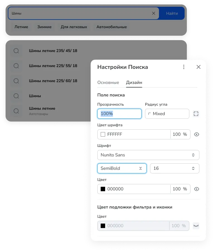Click the Зимние filter chip
The height and width of the screenshot is (252, 215).
pos(44,27)
